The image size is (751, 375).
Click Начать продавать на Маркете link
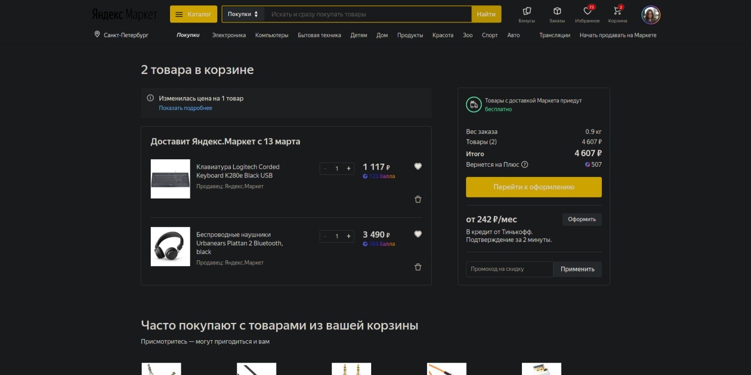[618, 35]
